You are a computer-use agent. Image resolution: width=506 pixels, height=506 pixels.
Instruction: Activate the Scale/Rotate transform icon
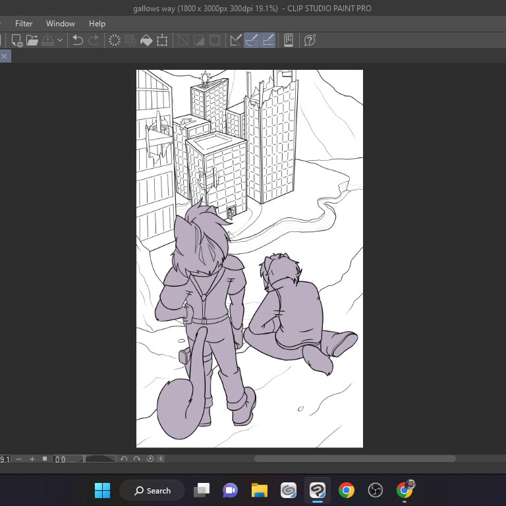coord(162,40)
